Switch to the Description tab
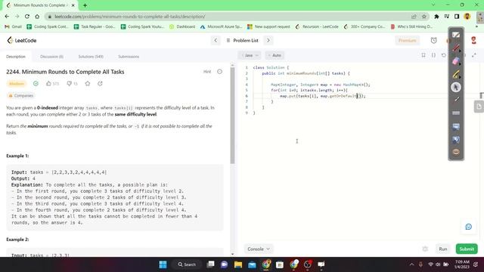The height and width of the screenshot is (272, 484). coord(16,57)
